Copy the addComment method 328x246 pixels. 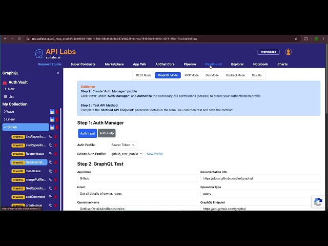(x=51, y=197)
